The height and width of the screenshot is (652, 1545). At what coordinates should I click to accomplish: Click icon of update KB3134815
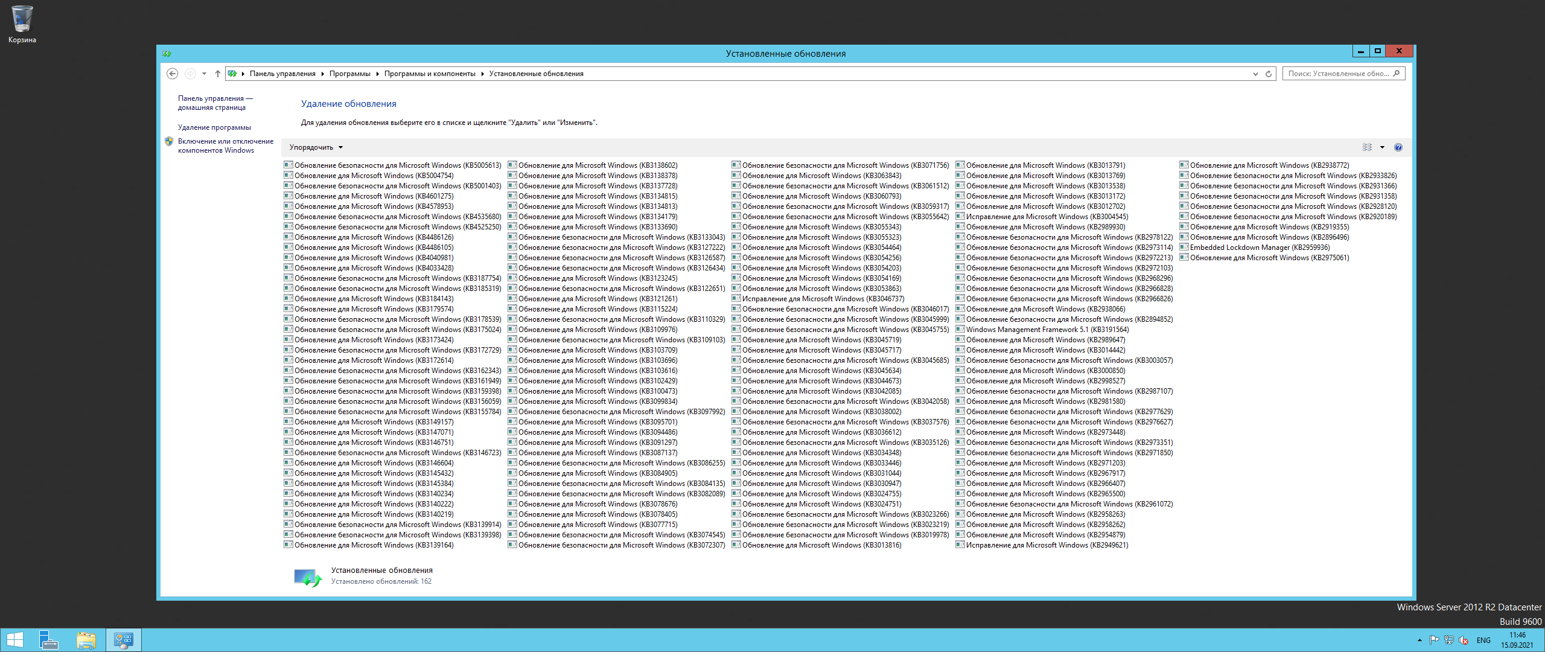click(x=512, y=196)
